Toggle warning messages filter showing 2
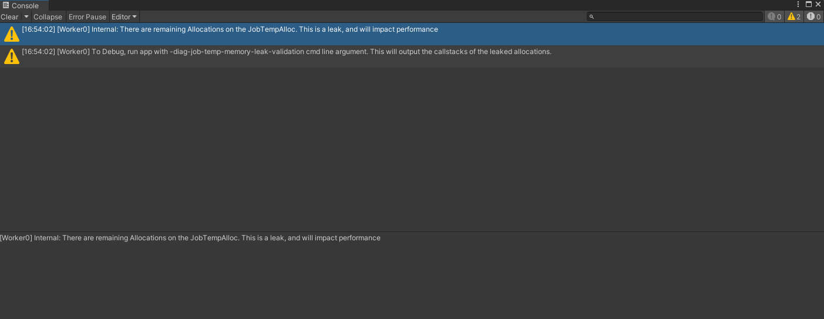This screenshot has width=824, height=319. tap(794, 17)
